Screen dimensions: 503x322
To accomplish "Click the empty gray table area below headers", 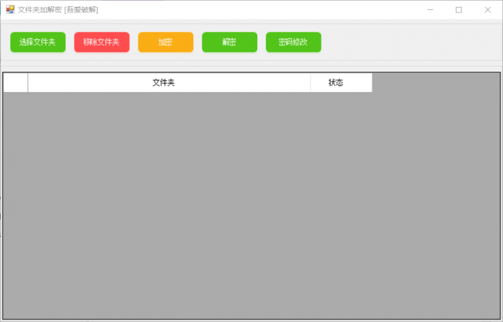I will (251, 207).
